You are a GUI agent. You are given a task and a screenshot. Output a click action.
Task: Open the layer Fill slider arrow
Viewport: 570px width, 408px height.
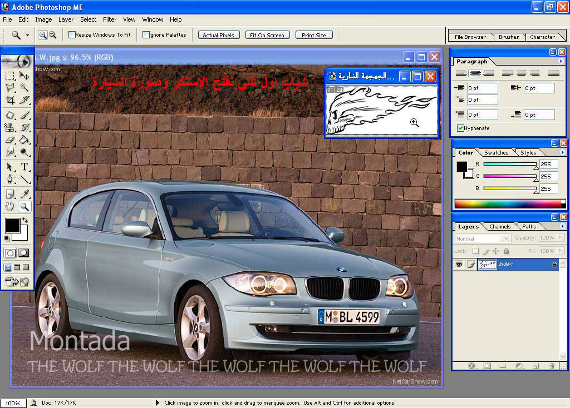click(560, 251)
